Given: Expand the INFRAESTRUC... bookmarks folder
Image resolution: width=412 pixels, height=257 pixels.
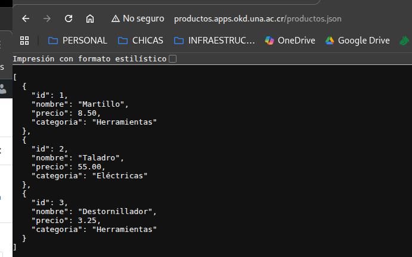Looking at the screenshot, I should click(214, 41).
